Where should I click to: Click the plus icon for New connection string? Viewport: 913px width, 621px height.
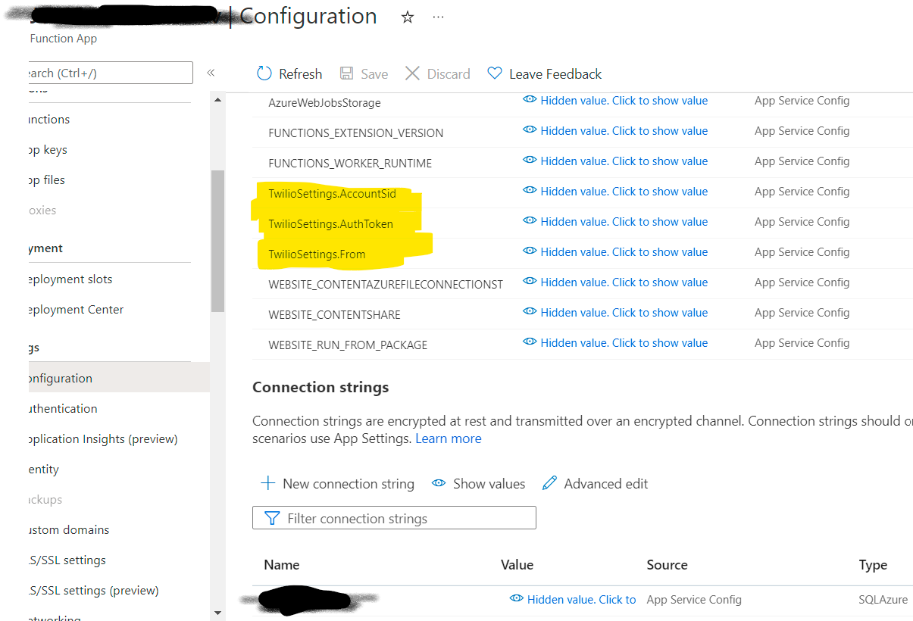pos(267,483)
